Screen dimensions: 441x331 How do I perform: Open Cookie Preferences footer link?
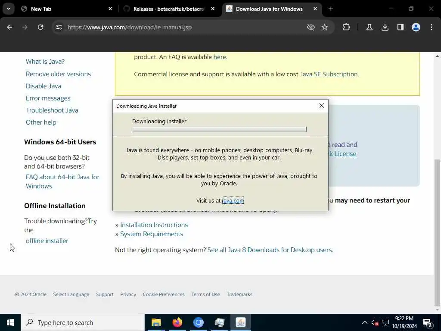pyautogui.click(x=164, y=294)
